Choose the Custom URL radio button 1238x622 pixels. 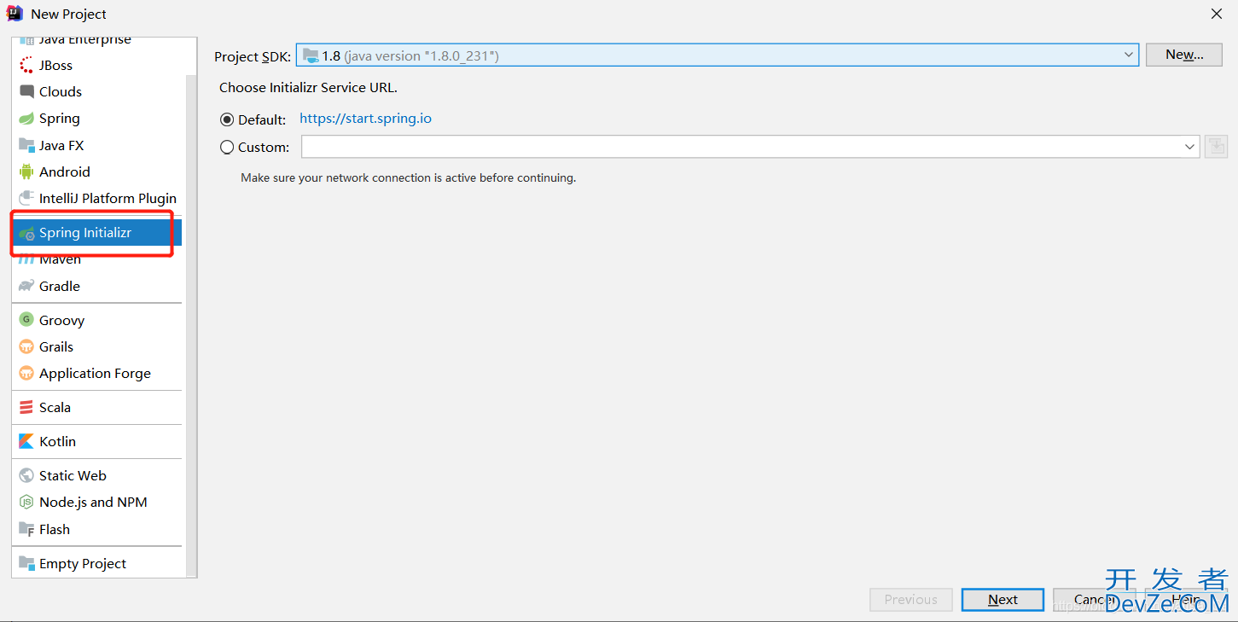point(227,147)
